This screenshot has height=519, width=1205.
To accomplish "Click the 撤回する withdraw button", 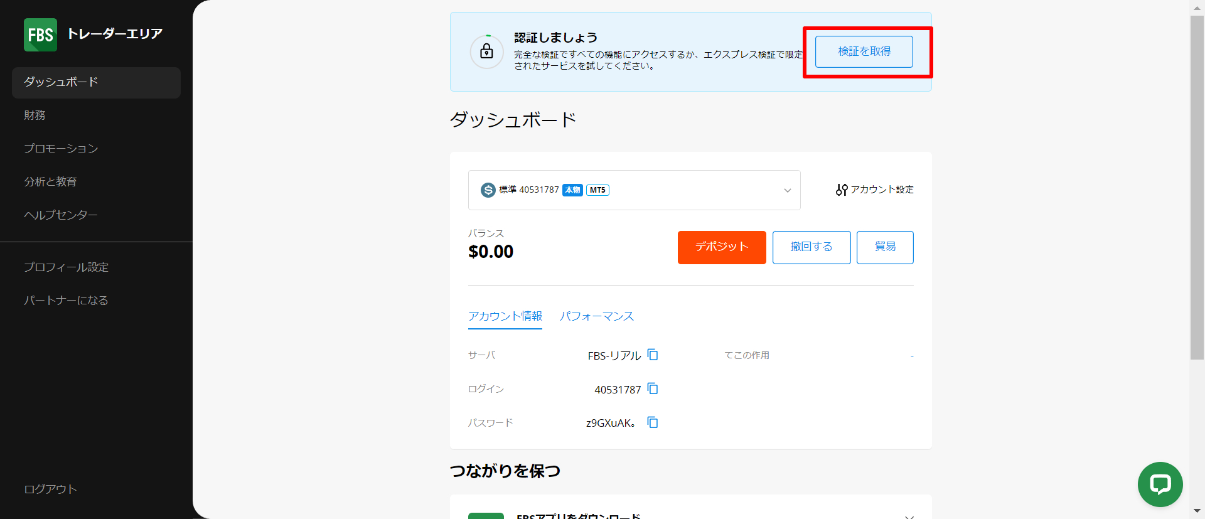I will [x=811, y=247].
